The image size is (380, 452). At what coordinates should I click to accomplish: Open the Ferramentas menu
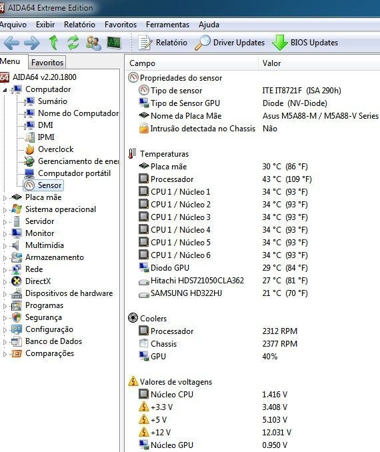[x=167, y=25]
